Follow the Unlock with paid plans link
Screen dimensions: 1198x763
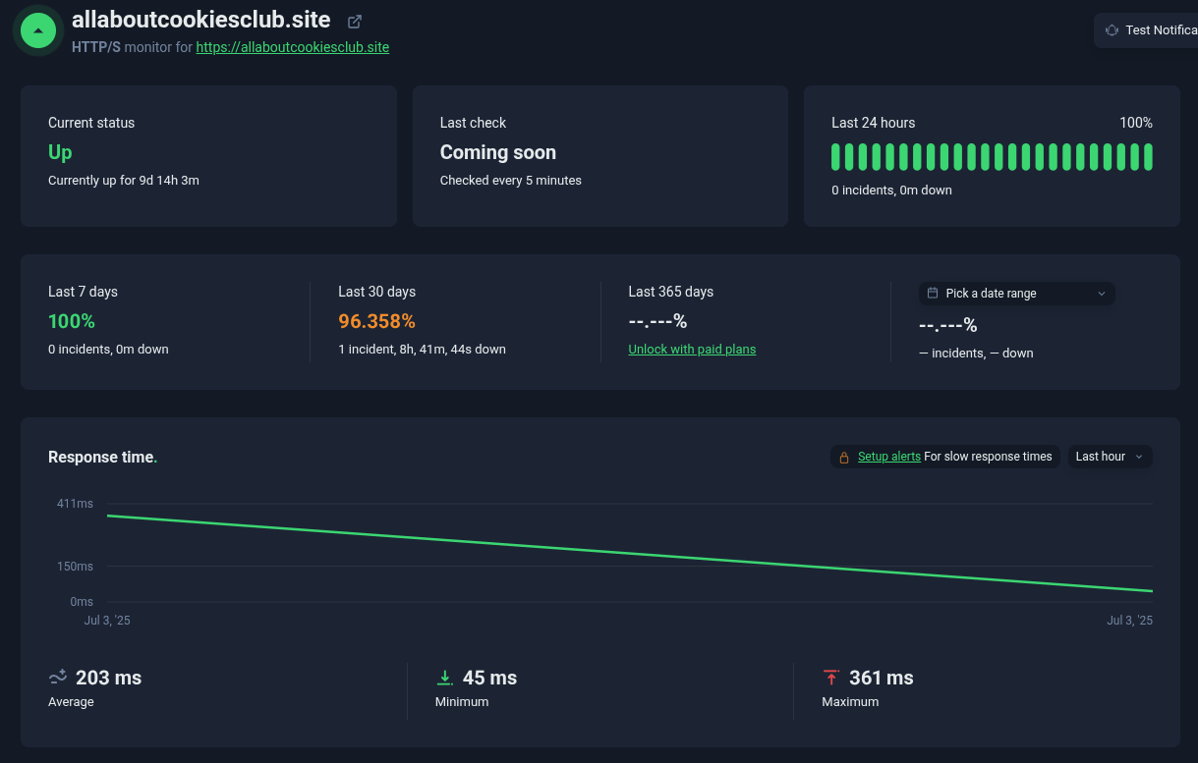[x=692, y=349]
